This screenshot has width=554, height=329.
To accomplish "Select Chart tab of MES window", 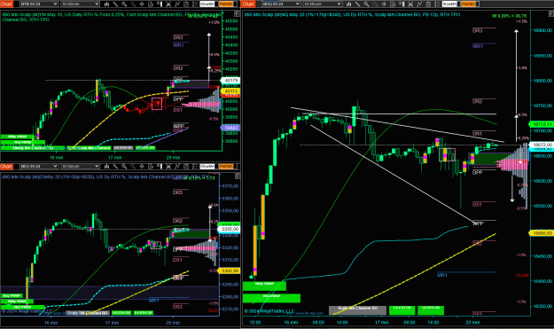I will click(7, 166).
